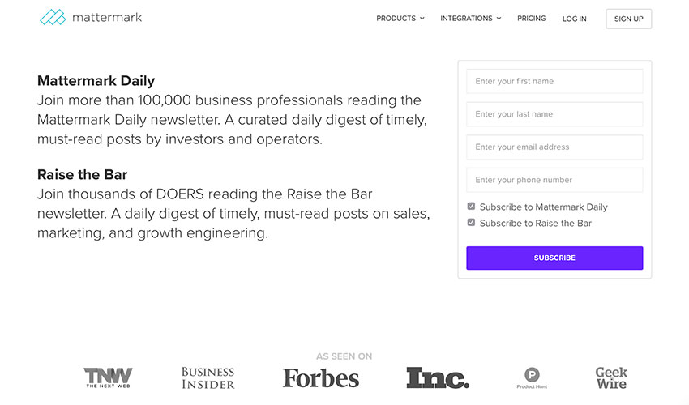
Task: Uncheck Subscribe to Mattermark Daily checkbox
Action: 471,207
